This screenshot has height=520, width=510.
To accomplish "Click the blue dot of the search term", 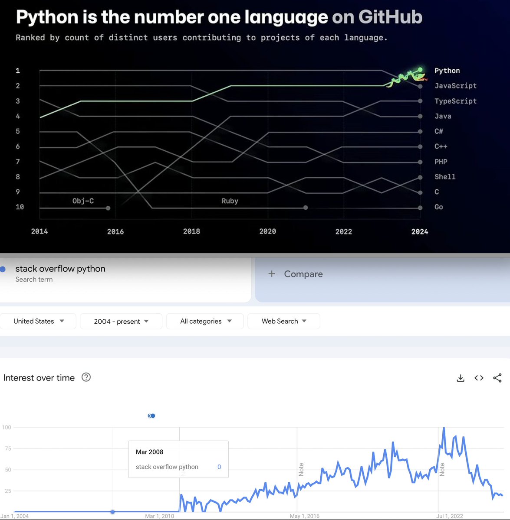I will [3, 269].
